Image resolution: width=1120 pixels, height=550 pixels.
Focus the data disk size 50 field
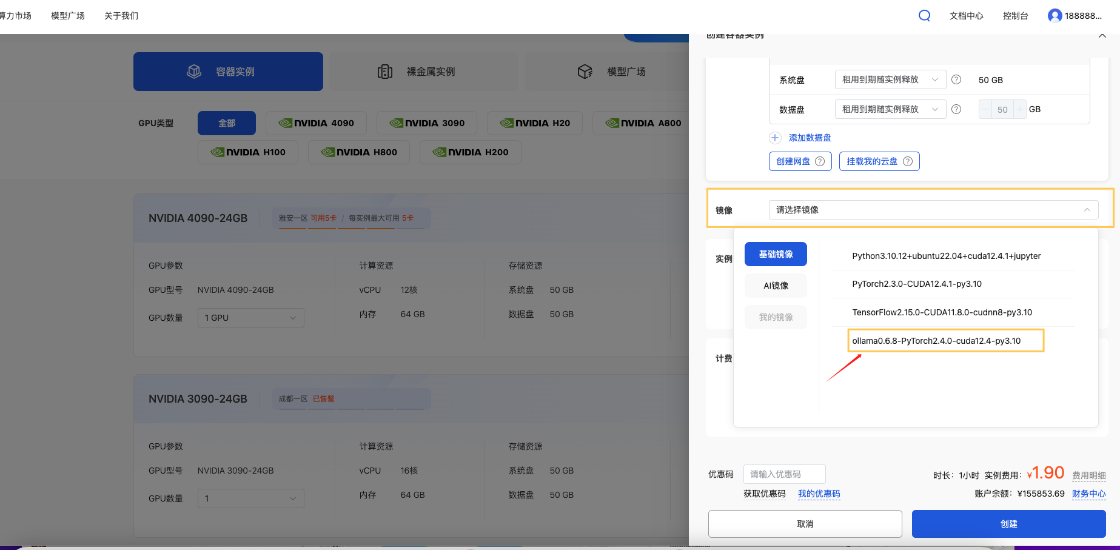(1002, 110)
